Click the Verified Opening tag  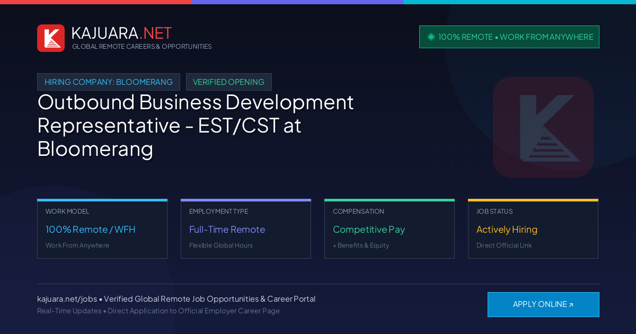point(229,82)
